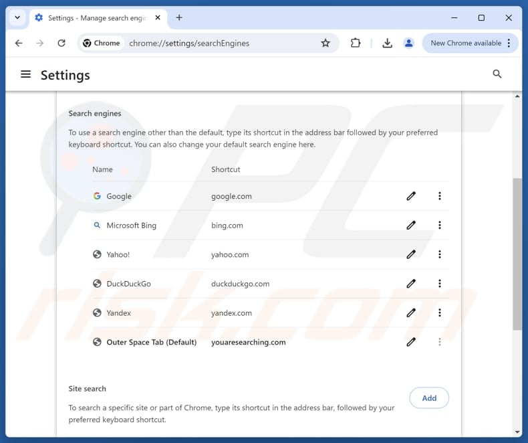Open more actions for DuckDuckGo
Image resolution: width=528 pixels, height=443 pixels.
click(x=439, y=284)
